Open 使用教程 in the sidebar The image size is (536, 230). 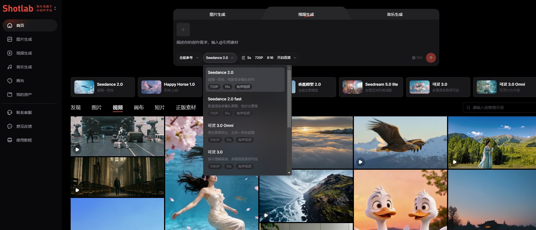click(24, 140)
